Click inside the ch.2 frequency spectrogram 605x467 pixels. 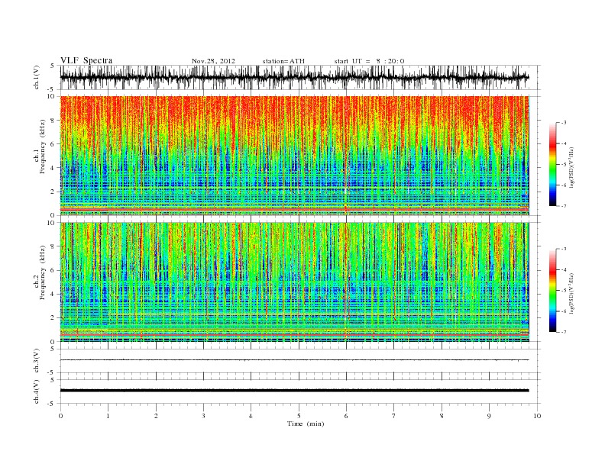(295, 282)
